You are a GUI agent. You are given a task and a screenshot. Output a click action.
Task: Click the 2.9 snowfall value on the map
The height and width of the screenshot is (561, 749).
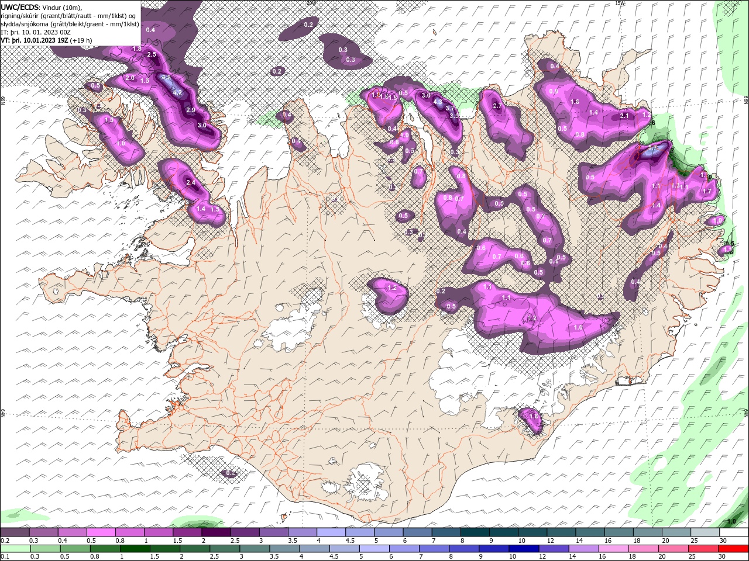pyautogui.click(x=190, y=110)
